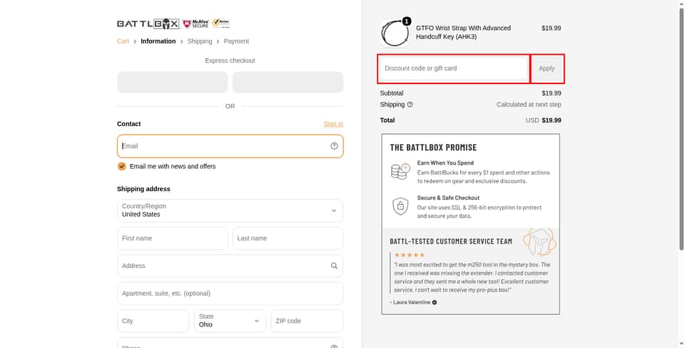Click the GTFO Wrist Strap product name

(x=463, y=32)
